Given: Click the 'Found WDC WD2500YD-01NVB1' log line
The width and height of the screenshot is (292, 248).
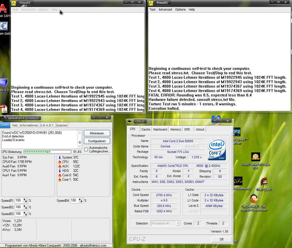Looking at the screenshot, I should (32, 133).
